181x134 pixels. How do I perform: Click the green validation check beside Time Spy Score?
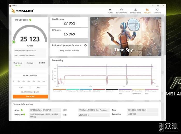[x=30, y=20]
